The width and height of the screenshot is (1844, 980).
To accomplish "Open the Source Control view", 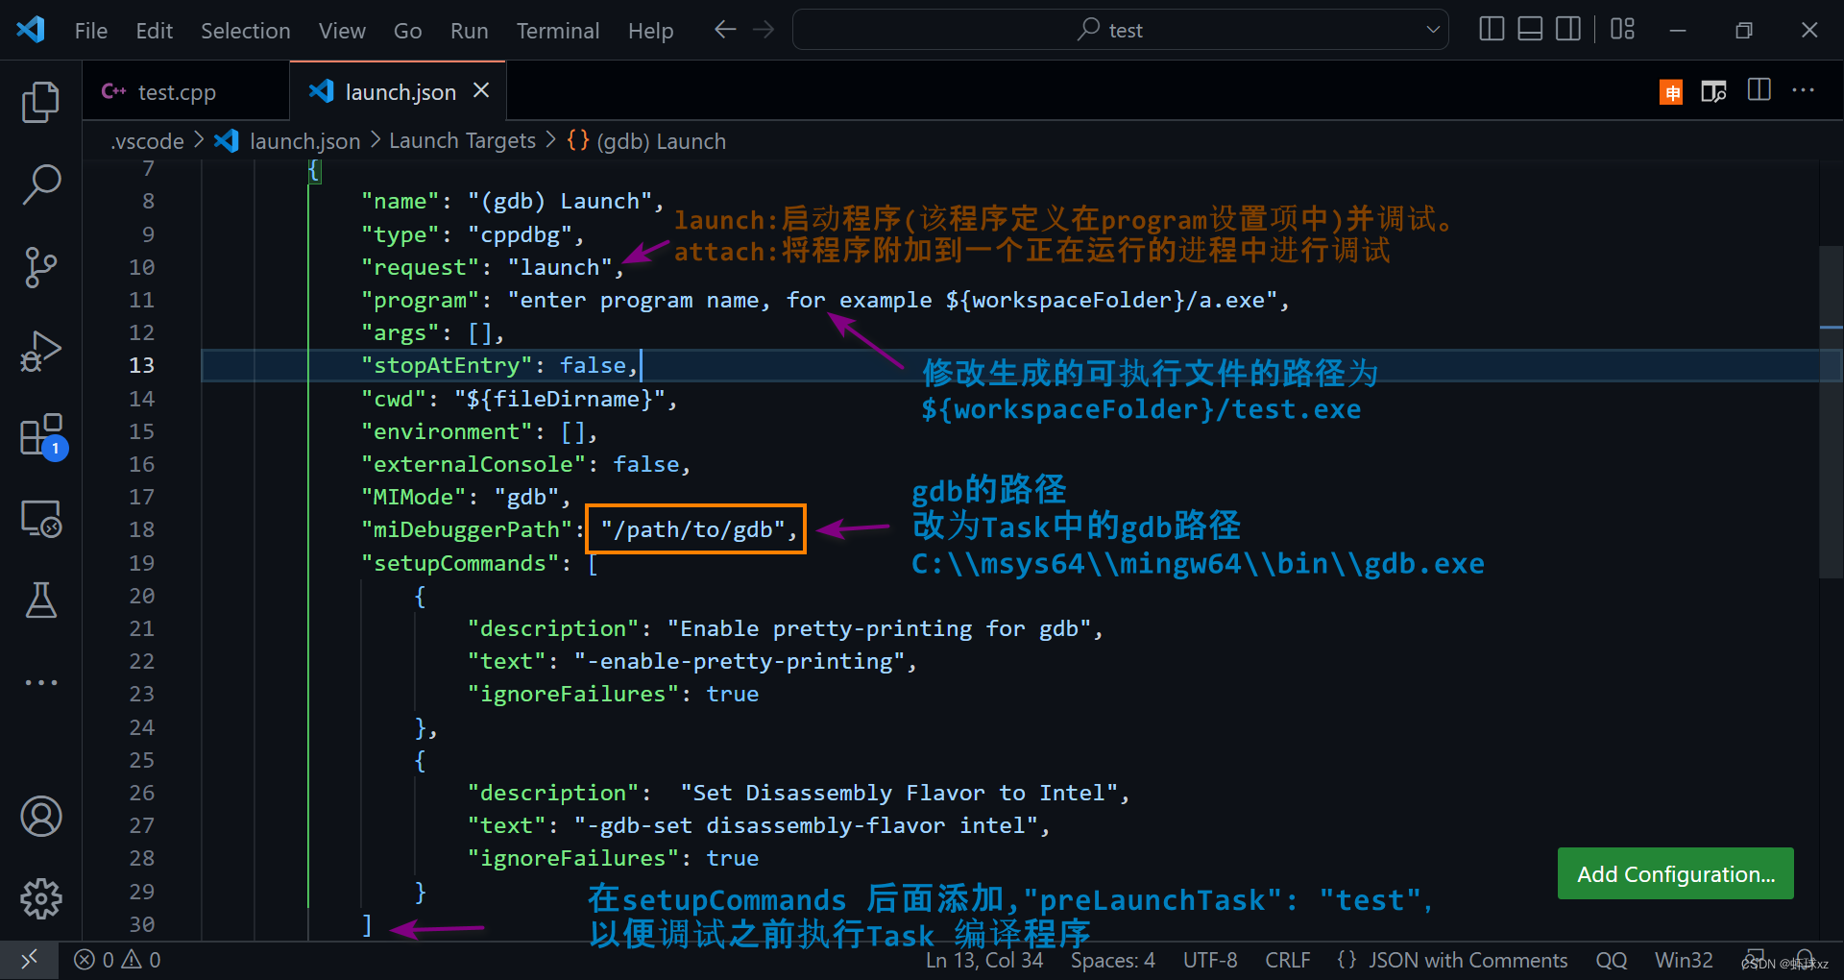I will click(40, 267).
